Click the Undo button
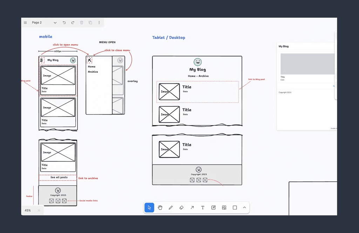This screenshot has height=233, width=359. [x=64, y=22]
